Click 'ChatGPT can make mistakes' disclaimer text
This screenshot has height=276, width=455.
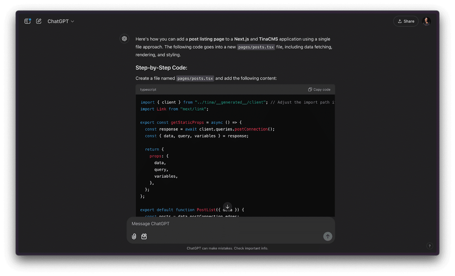(x=227, y=248)
